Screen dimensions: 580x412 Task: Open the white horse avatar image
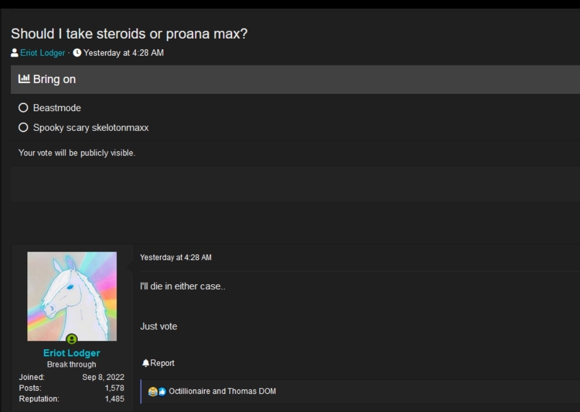pos(72,296)
